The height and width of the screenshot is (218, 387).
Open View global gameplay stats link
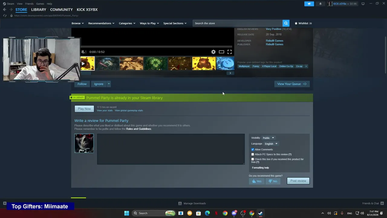click(x=129, y=111)
